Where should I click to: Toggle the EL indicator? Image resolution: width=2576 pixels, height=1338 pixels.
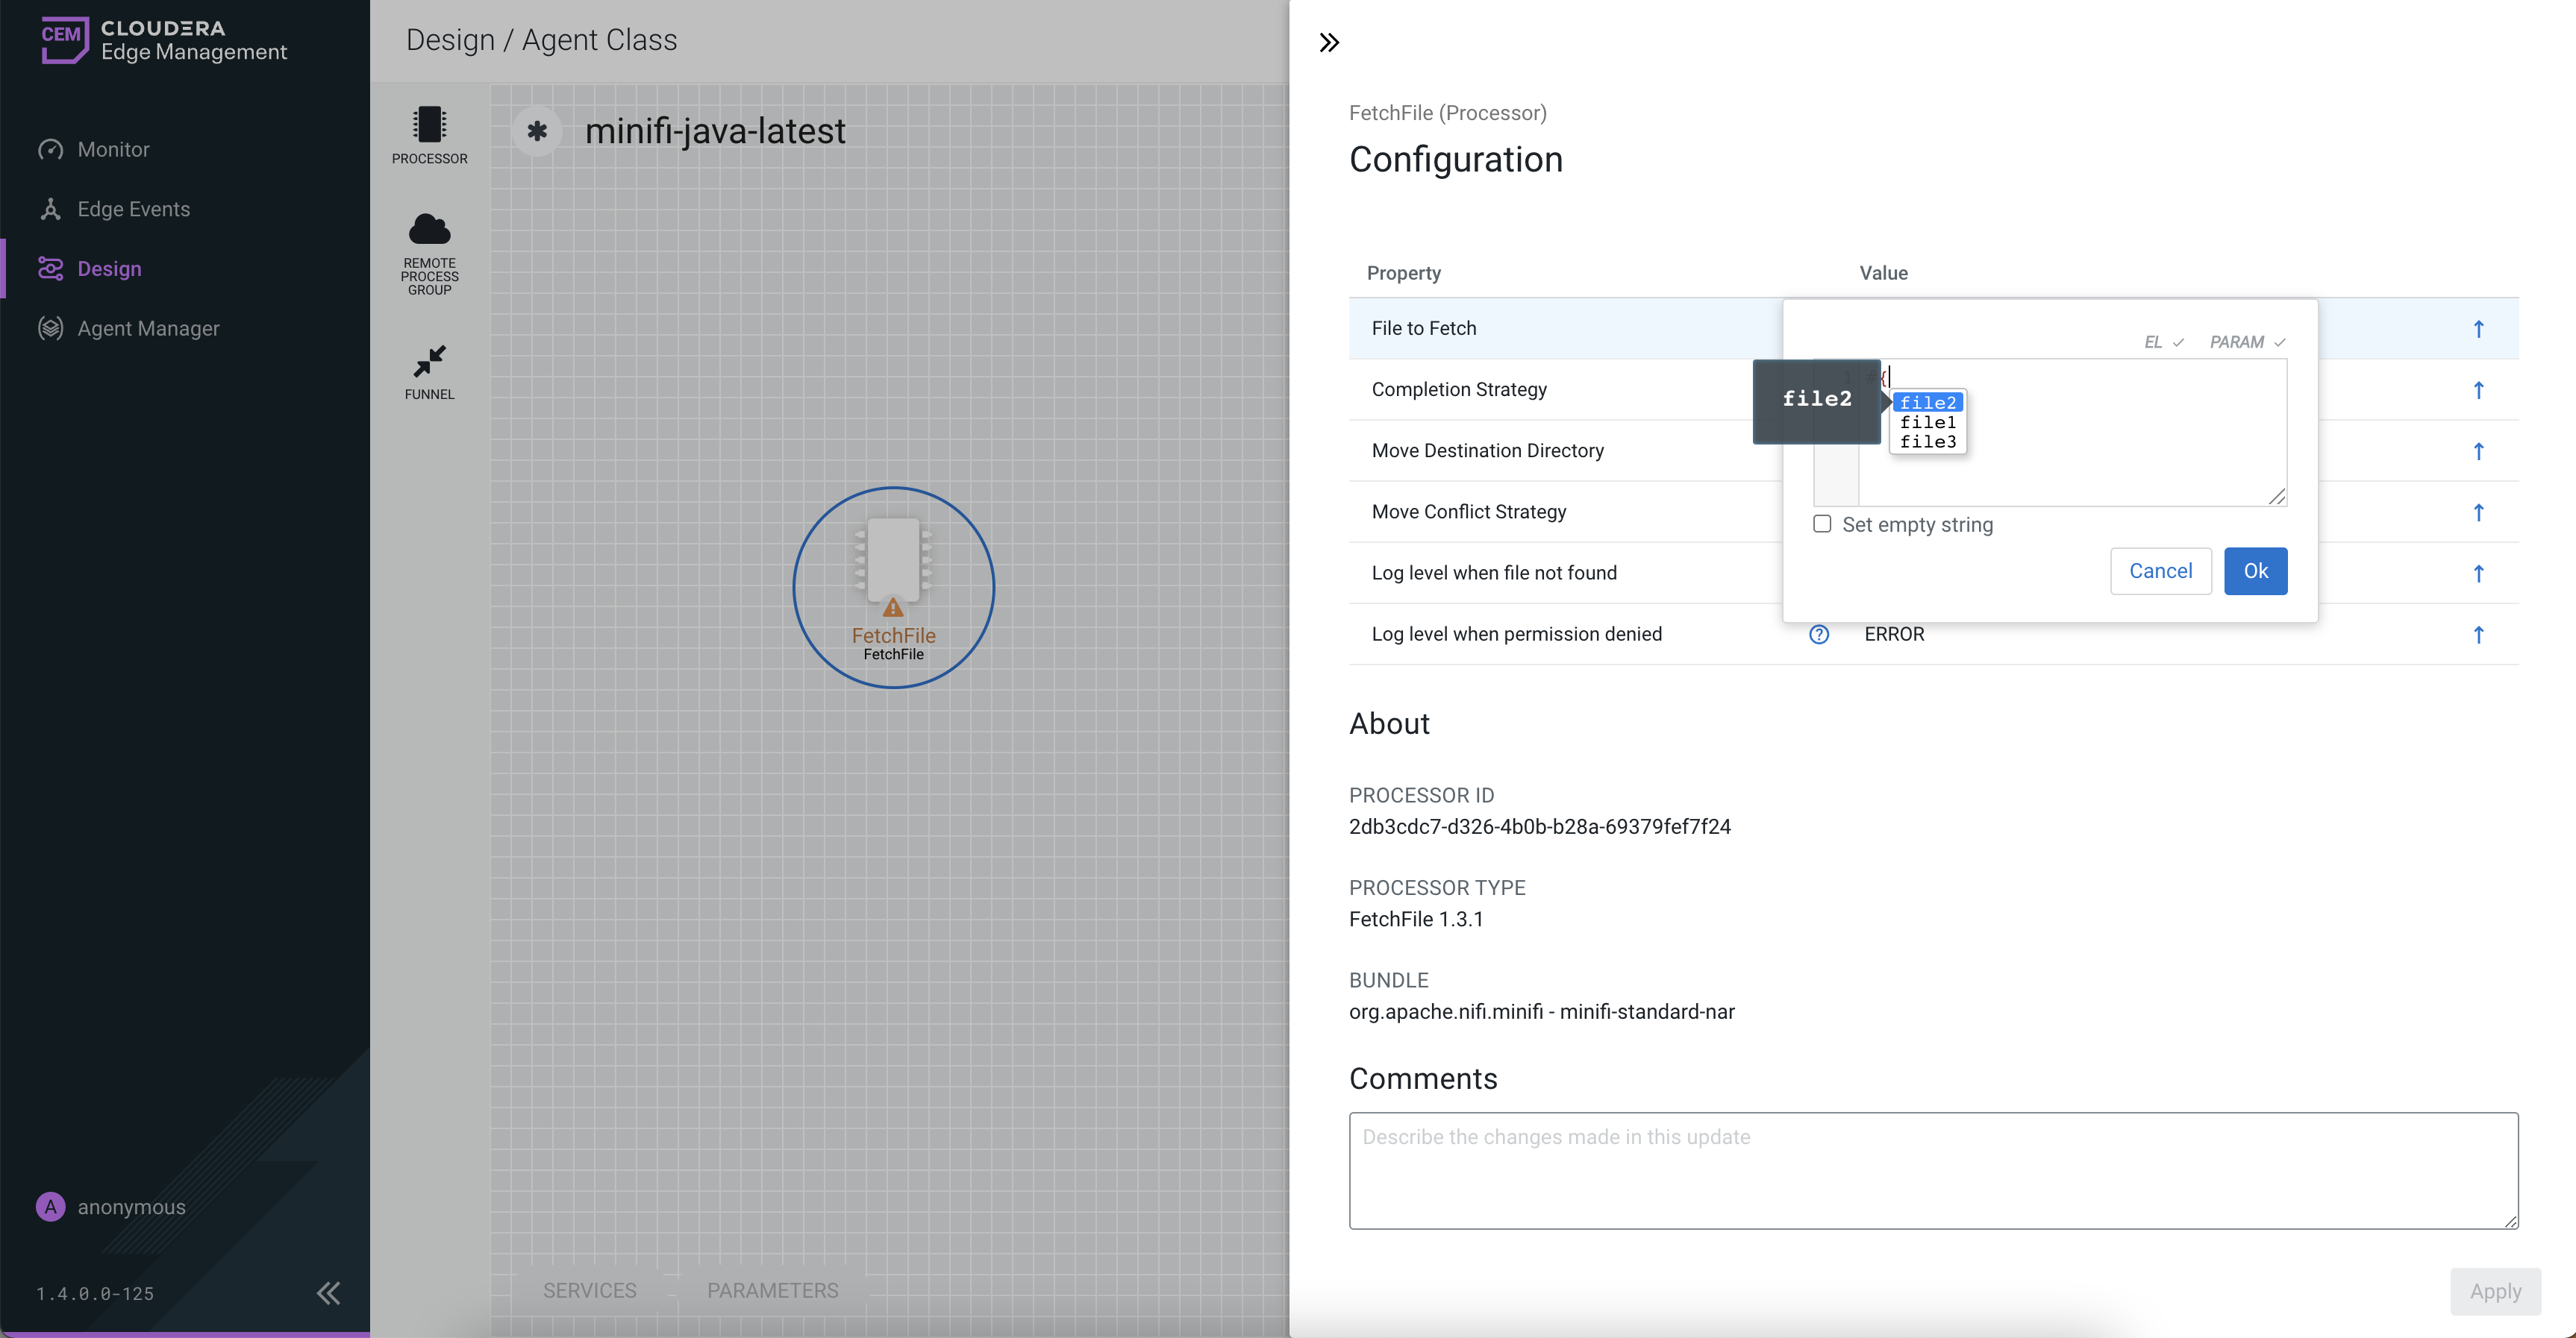pos(2163,343)
